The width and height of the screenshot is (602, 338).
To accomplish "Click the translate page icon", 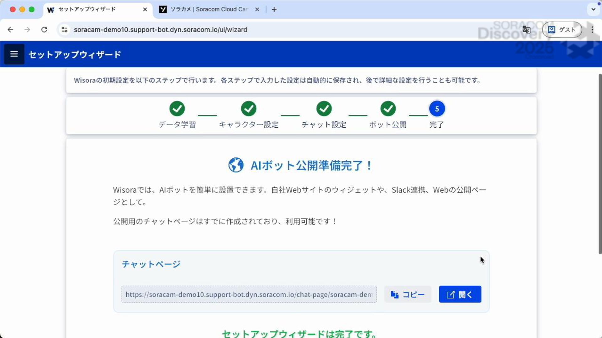I will click(526, 29).
